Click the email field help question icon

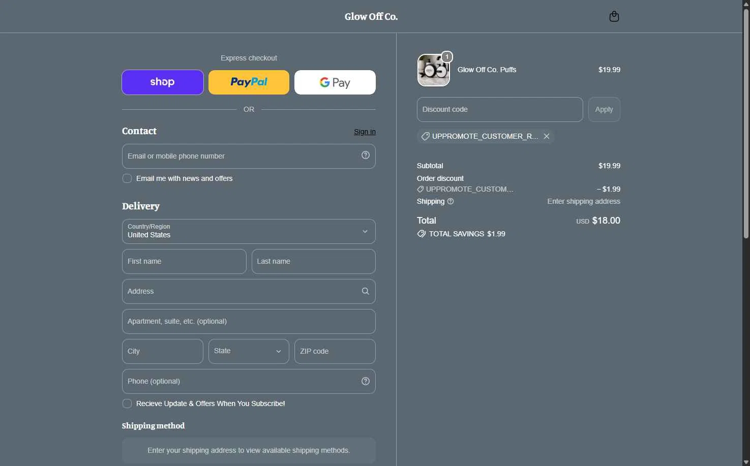point(366,156)
